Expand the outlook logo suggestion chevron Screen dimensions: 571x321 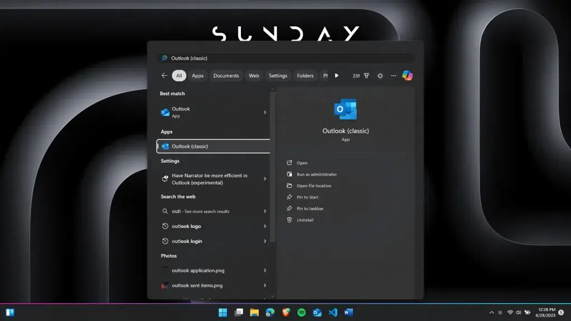click(265, 226)
